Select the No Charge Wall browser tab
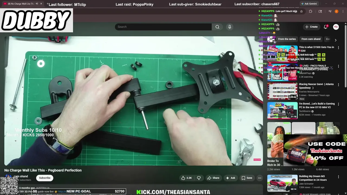Viewport: 347px width, 195px height. pos(23,4)
